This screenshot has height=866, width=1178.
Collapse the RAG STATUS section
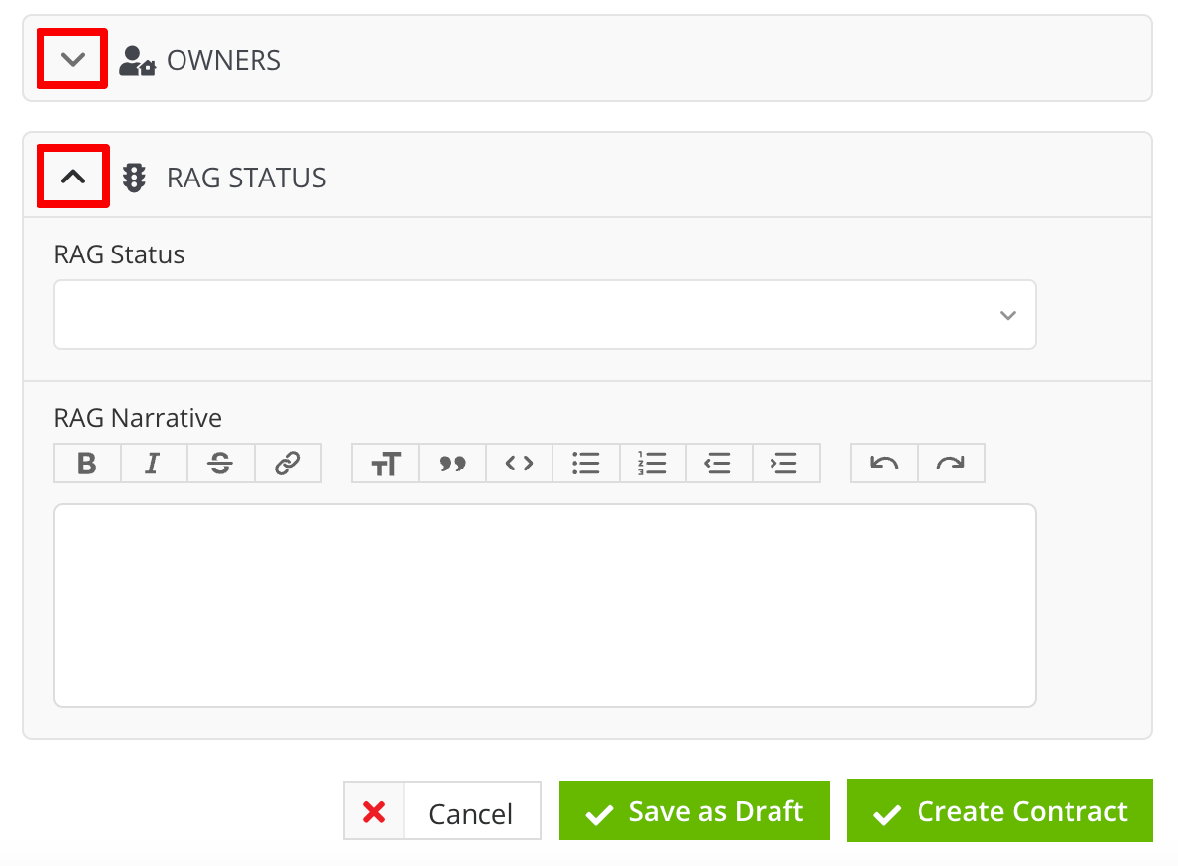point(72,176)
